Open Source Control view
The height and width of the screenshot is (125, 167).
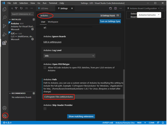(4, 26)
